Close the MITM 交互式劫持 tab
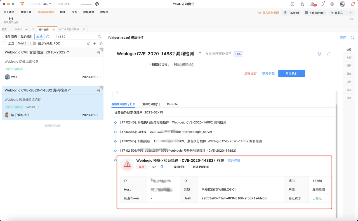 pos(84,29)
